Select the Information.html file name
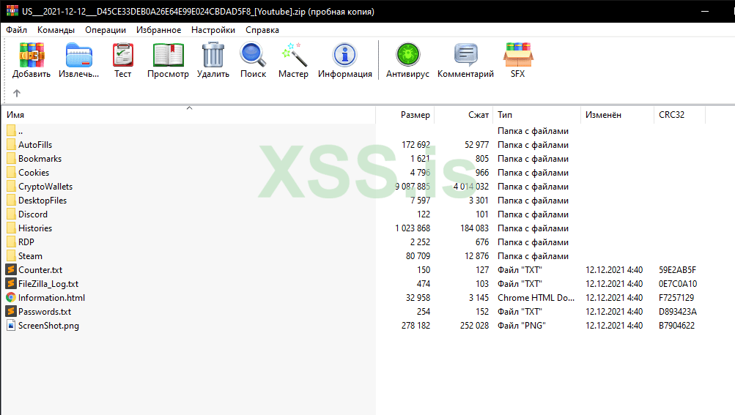 point(51,297)
